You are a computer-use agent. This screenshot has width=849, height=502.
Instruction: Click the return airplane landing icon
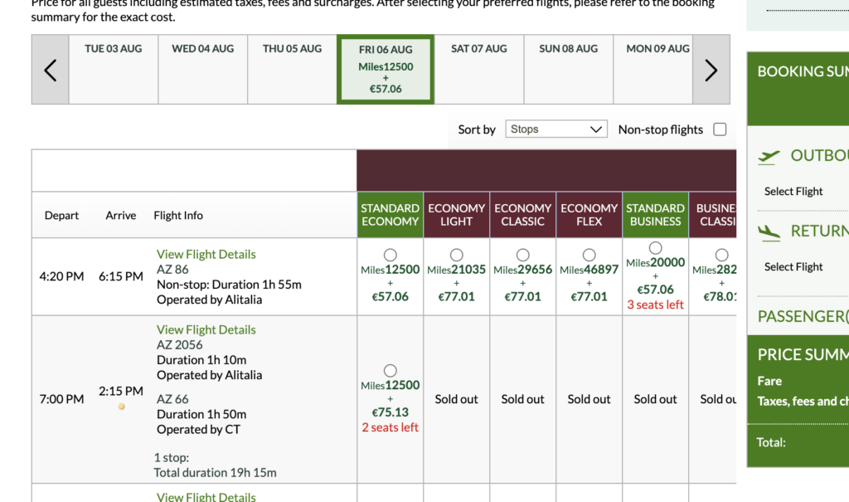coord(769,232)
